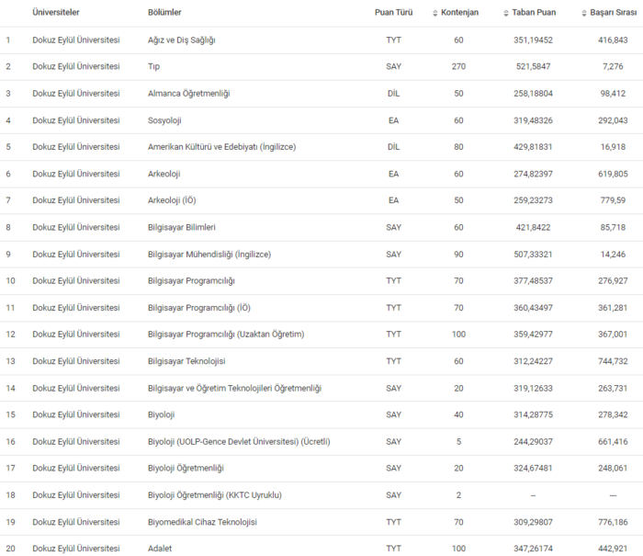
Task: Click success rank 7,276
Action: pos(613,66)
